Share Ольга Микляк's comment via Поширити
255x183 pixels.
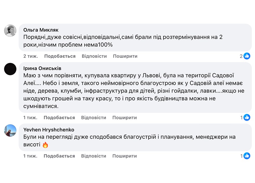pos(125,56)
